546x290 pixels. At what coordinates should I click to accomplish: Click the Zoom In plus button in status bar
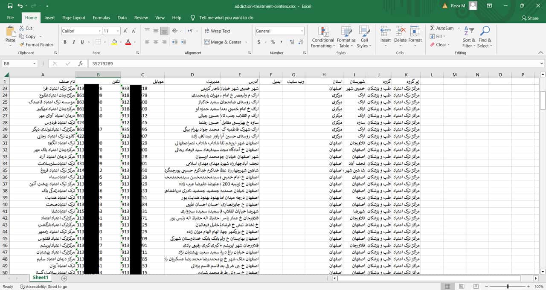pyautogui.click(x=529, y=287)
